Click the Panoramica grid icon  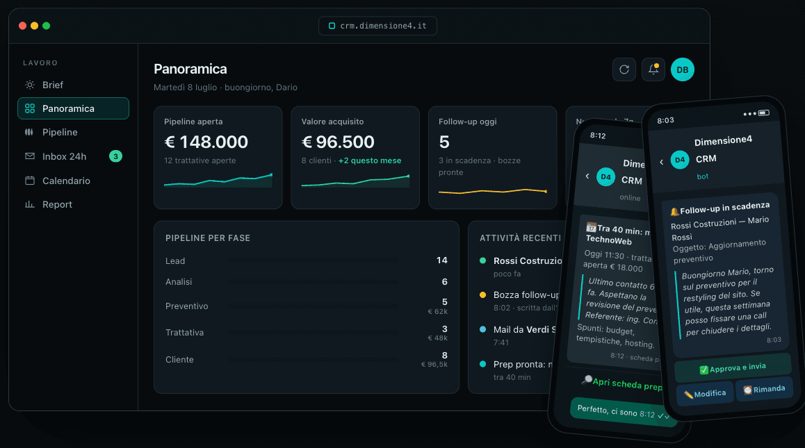30,108
